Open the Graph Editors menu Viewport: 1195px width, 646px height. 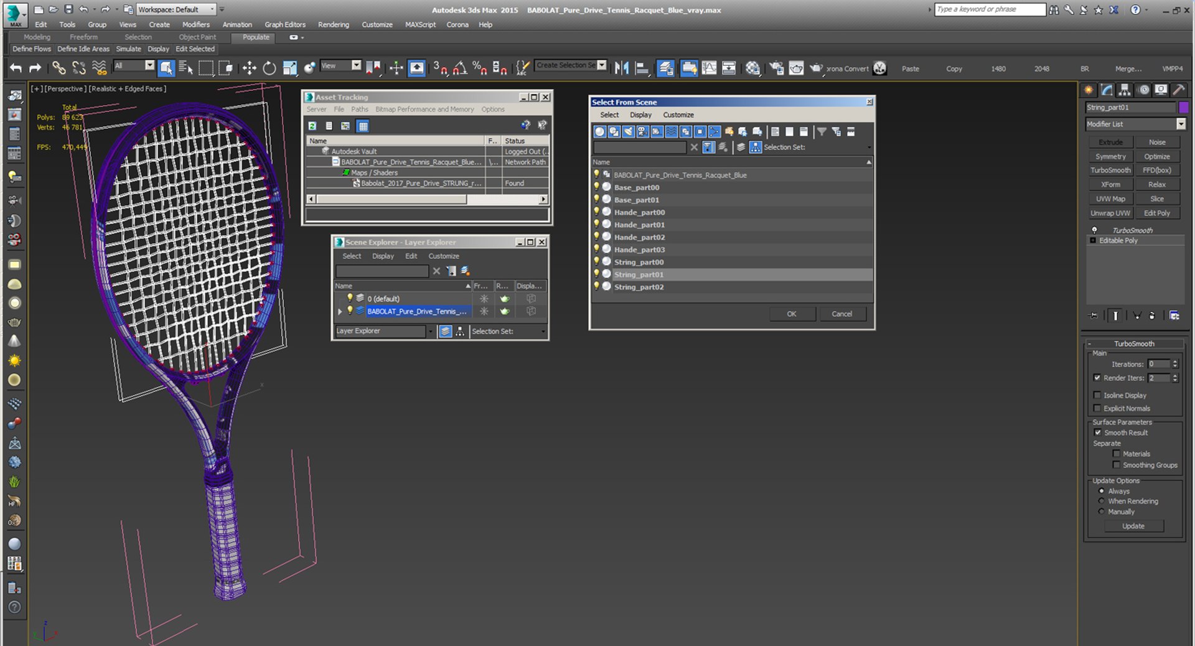(x=285, y=25)
